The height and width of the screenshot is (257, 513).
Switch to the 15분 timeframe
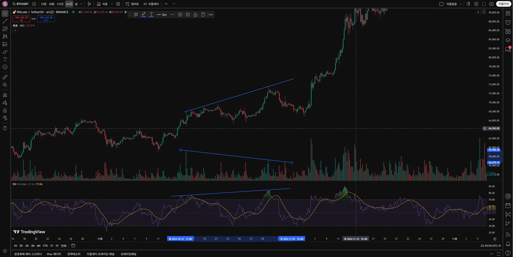coord(44,4)
